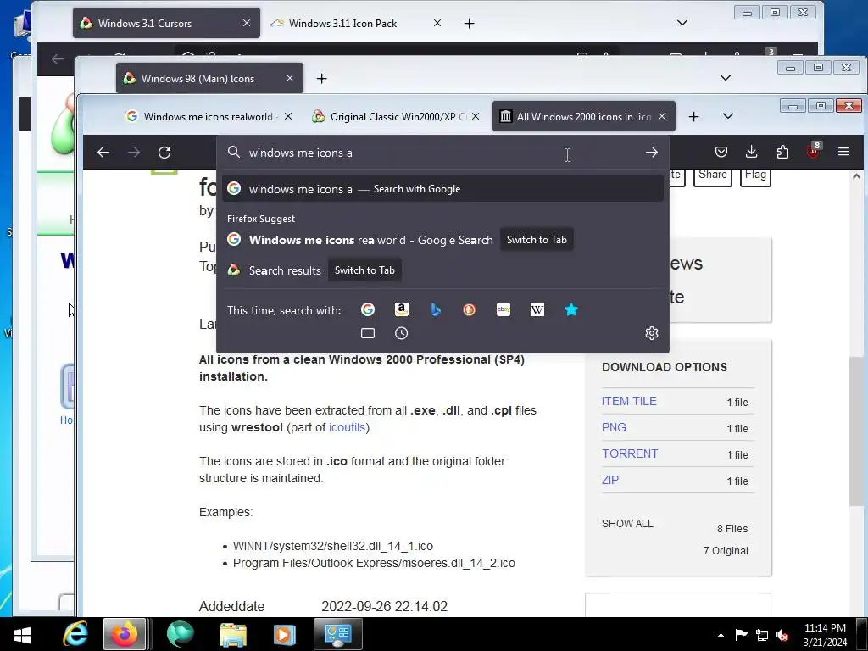This screenshot has height=651, width=868.
Task: Go back with the Firefox back arrow
Action: [x=103, y=153]
